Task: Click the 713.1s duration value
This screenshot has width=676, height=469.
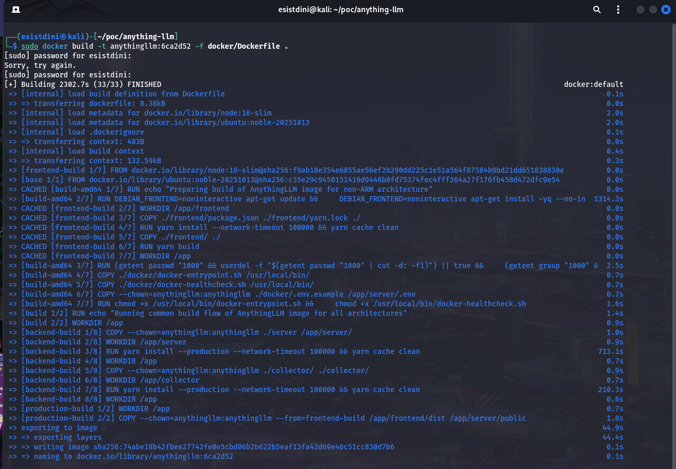Action: coord(611,351)
